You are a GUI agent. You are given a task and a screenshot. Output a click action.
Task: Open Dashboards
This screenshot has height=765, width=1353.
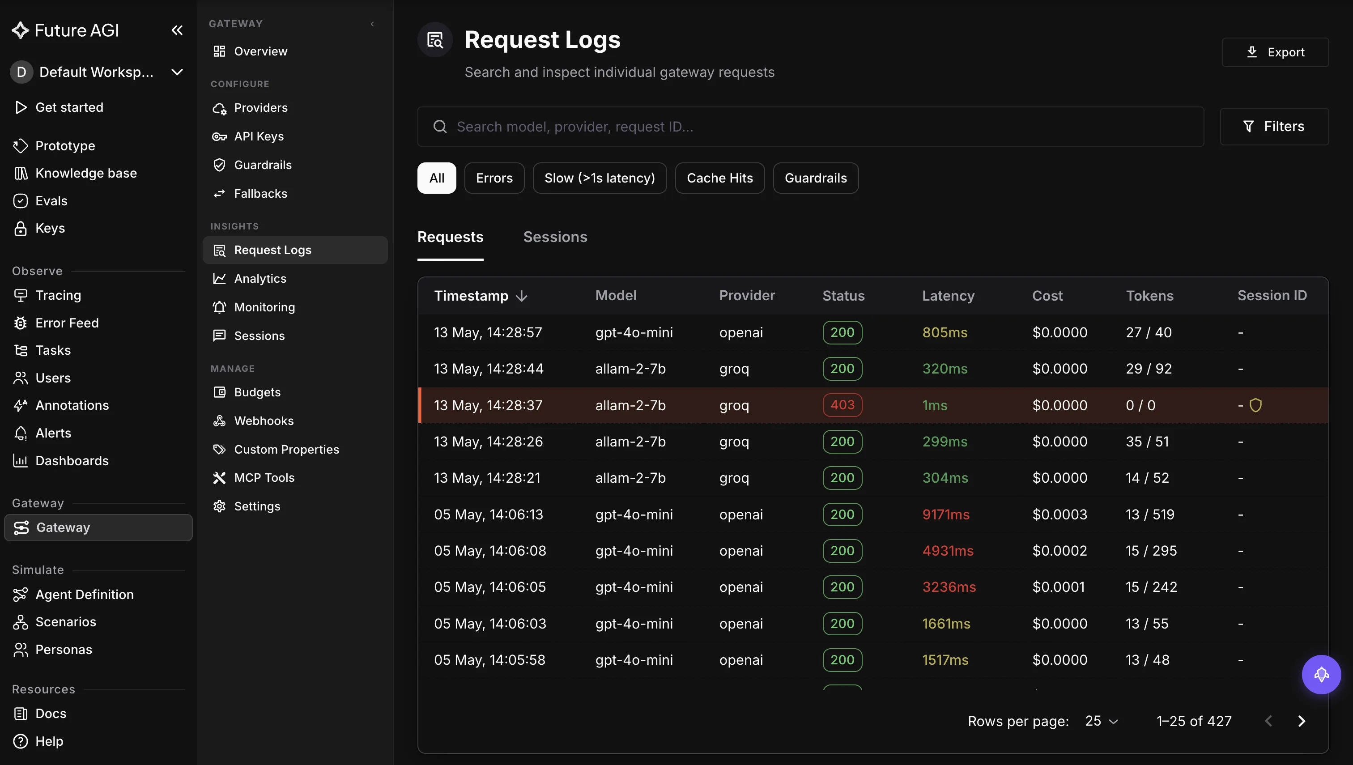coord(72,461)
